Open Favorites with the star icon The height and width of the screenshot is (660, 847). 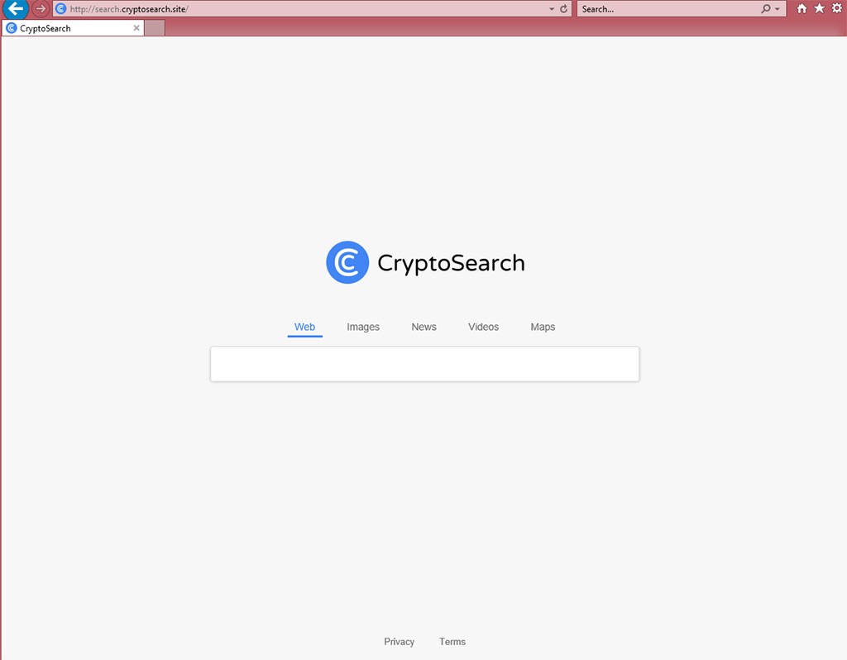pyautogui.click(x=820, y=8)
